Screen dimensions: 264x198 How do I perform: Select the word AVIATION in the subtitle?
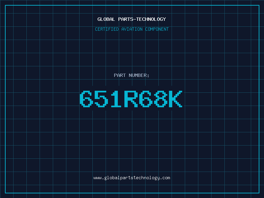[133, 29]
